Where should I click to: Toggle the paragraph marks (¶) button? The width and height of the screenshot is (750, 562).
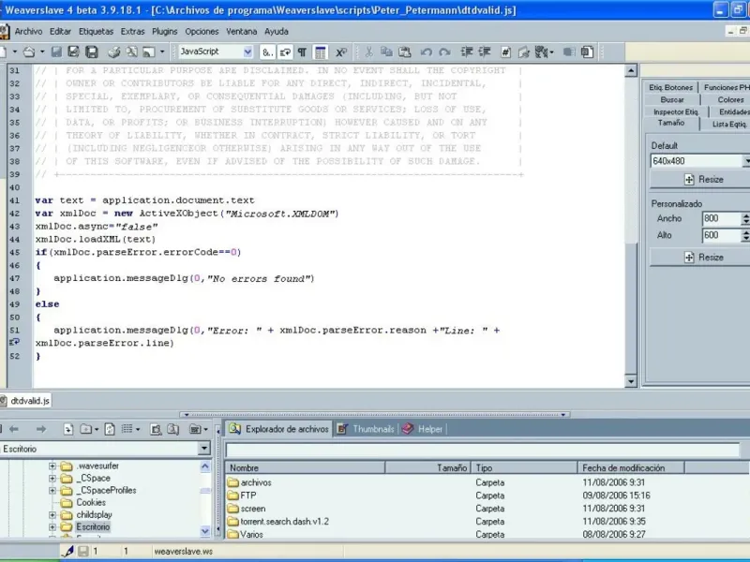tap(304, 52)
